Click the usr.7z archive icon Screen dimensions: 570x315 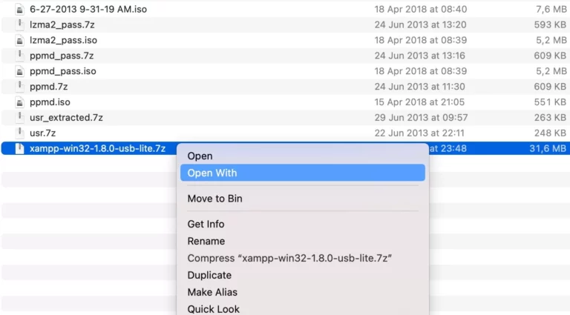coord(19,133)
